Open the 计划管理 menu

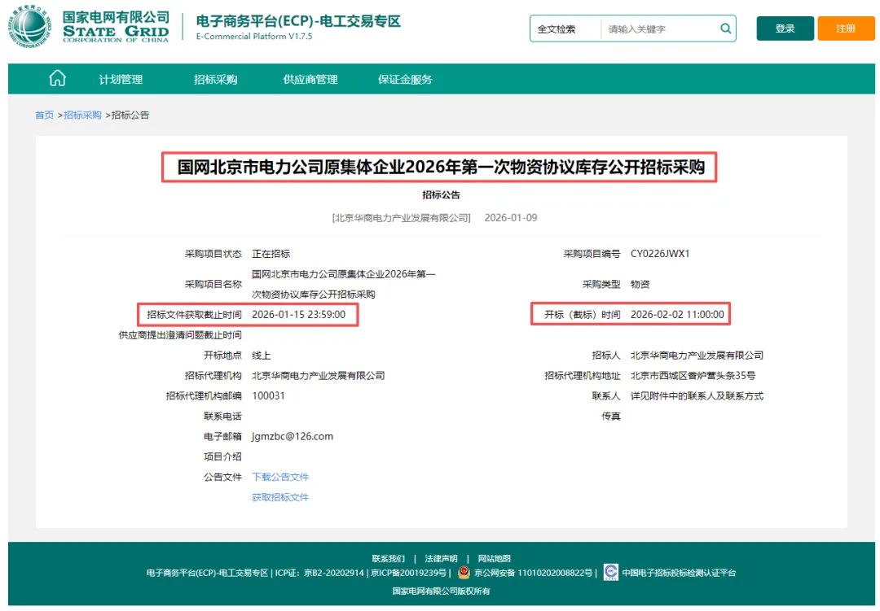pos(121,79)
